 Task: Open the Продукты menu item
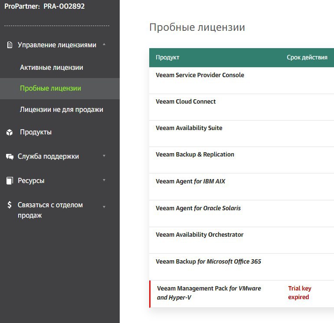pos(36,132)
